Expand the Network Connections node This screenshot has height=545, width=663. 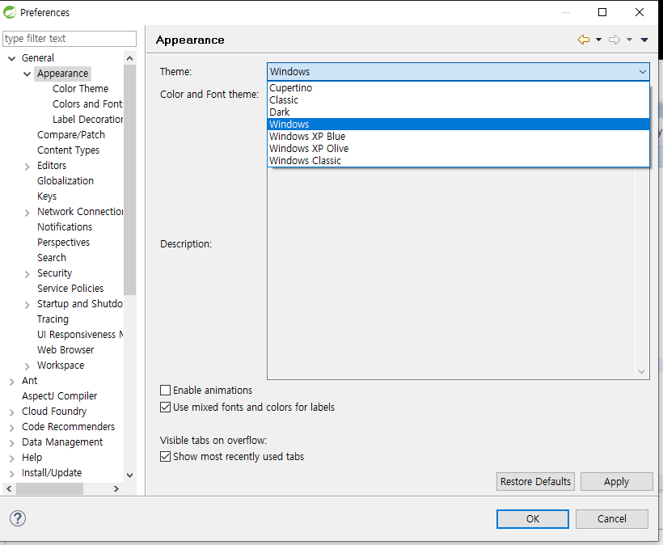tap(27, 213)
